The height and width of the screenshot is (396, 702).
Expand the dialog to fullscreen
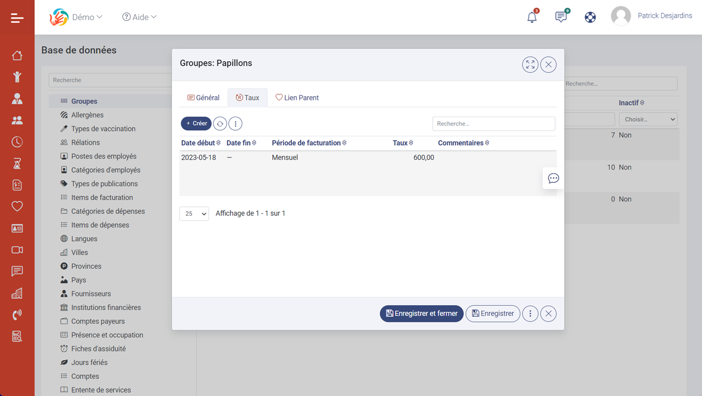tap(530, 65)
